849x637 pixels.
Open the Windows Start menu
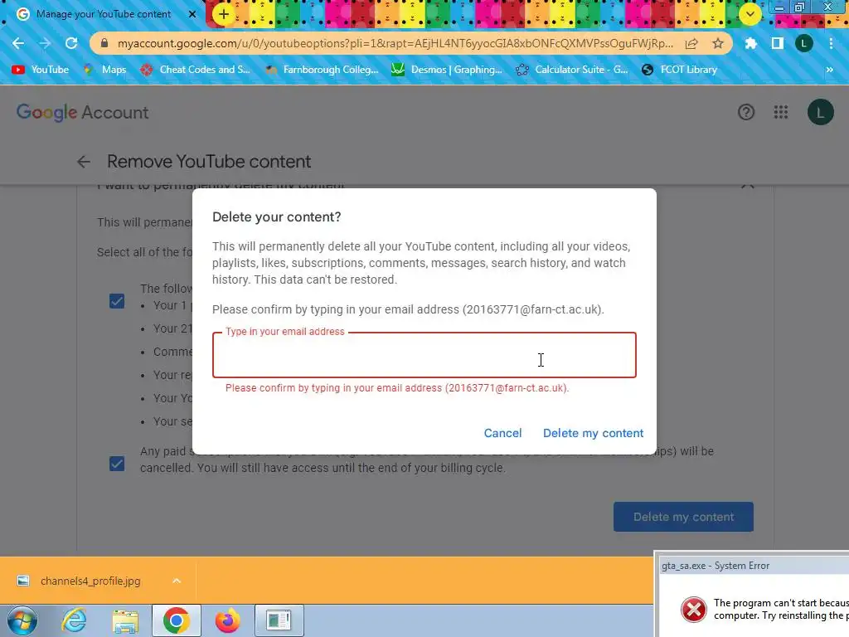(x=21, y=620)
